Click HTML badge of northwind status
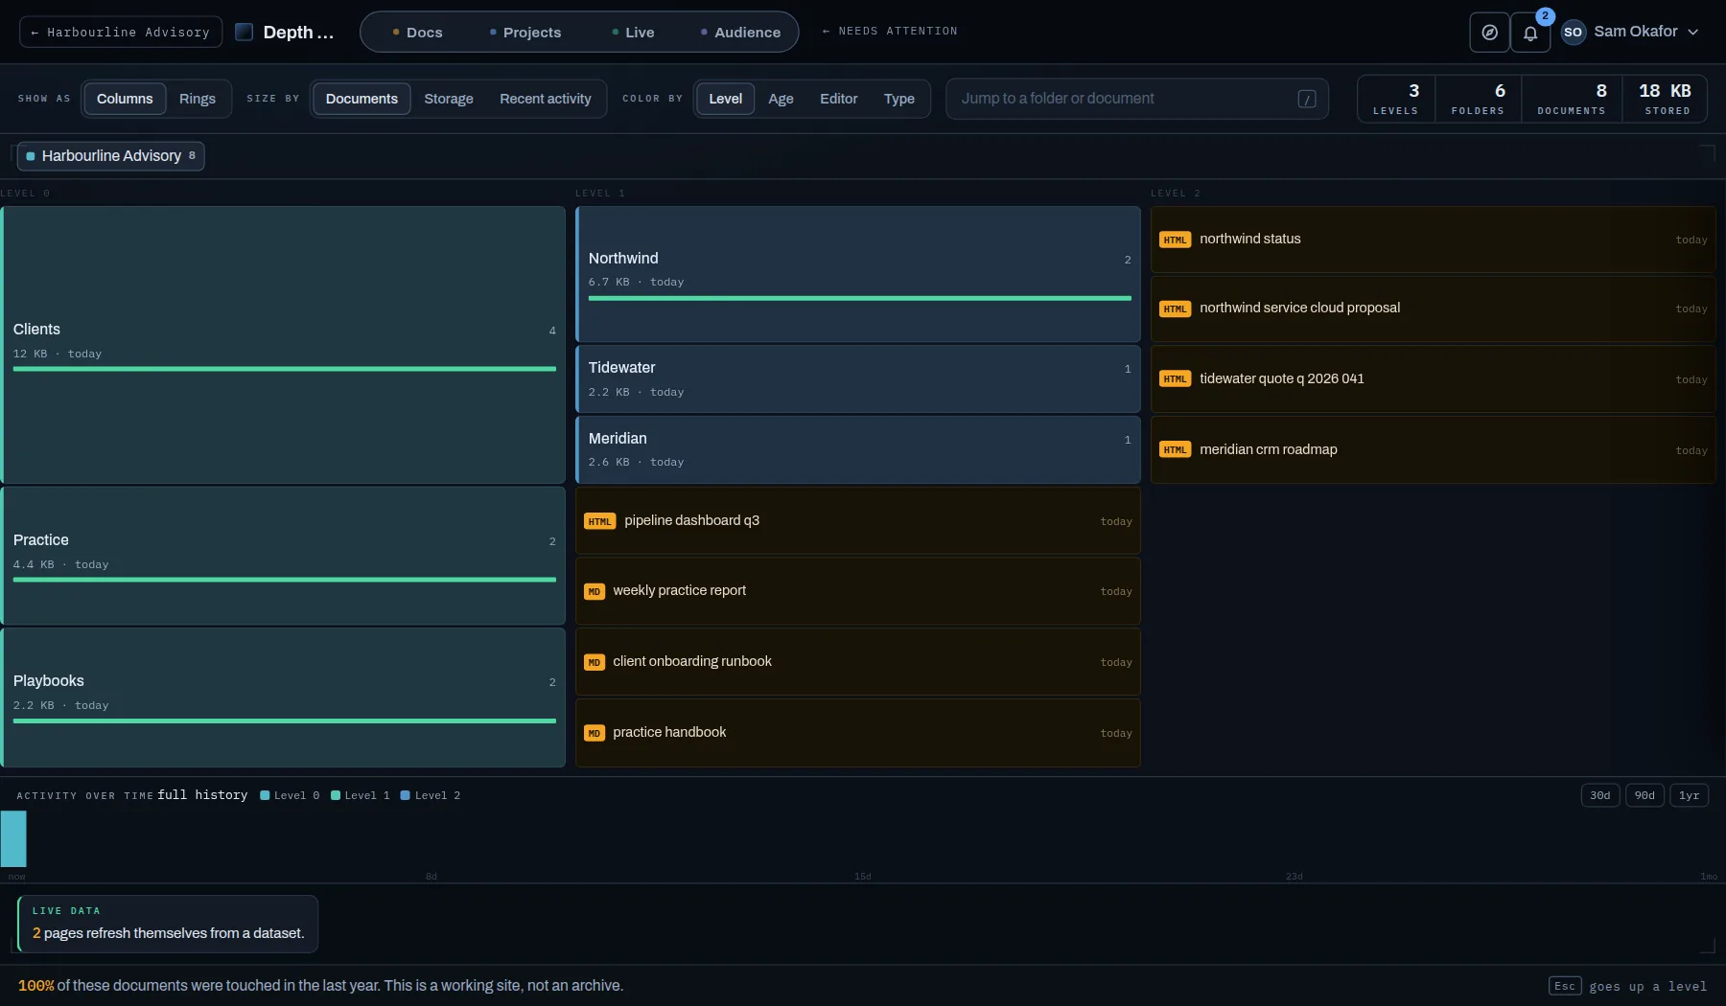Viewport: 1726px width, 1006px height. click(1175, 240)
